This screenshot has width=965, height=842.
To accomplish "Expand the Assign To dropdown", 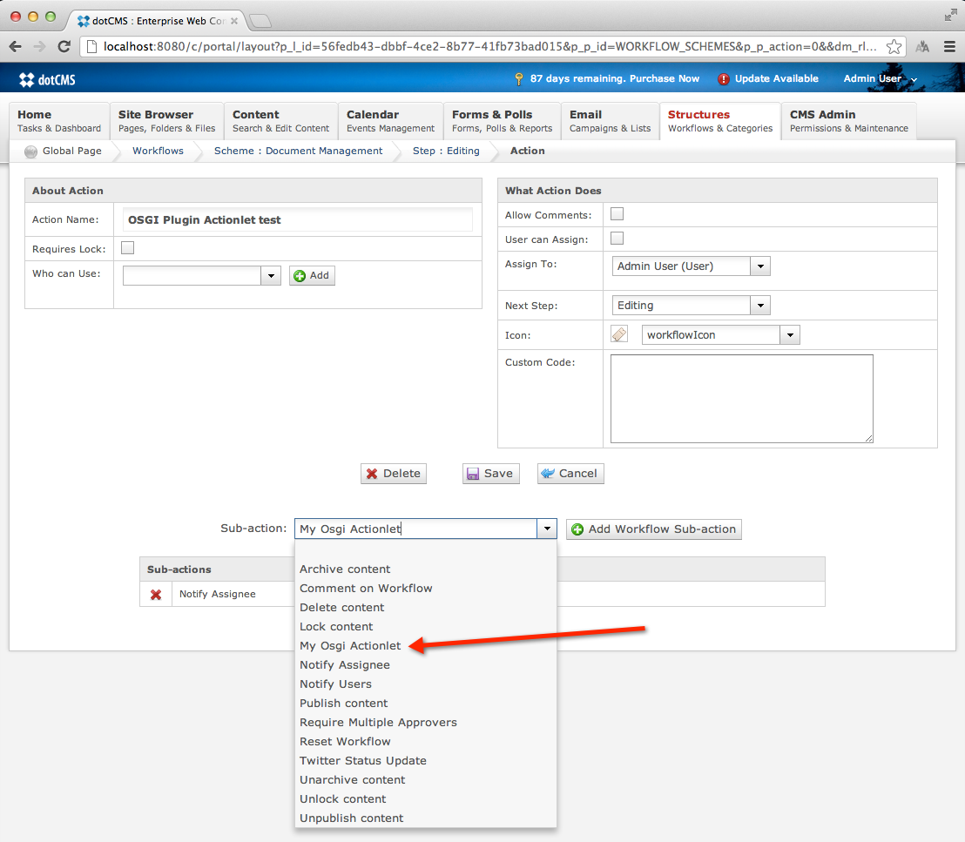I will tap(760, 266).
